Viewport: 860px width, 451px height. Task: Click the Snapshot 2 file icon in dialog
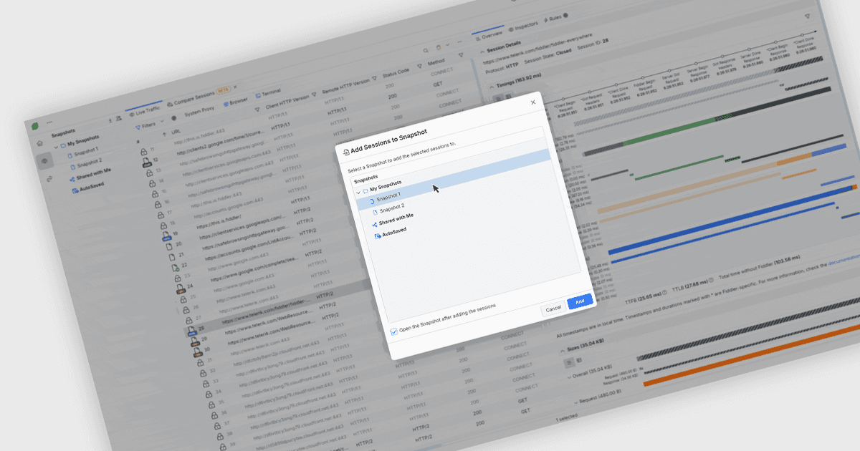point(375,213)
